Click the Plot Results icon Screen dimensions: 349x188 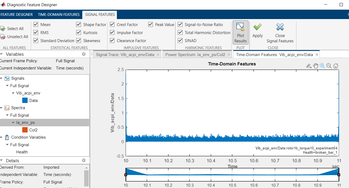click(x=240, y=27)
